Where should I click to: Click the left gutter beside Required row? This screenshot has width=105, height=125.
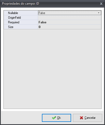pyautogui.click(x=6, y=22)
